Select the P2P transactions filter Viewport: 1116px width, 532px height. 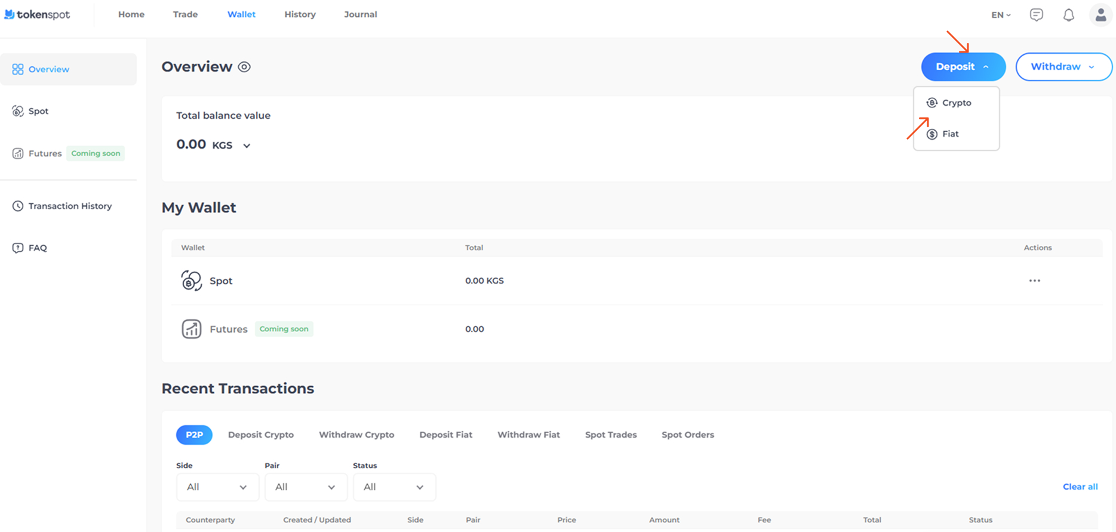click(x=194, y=435)
